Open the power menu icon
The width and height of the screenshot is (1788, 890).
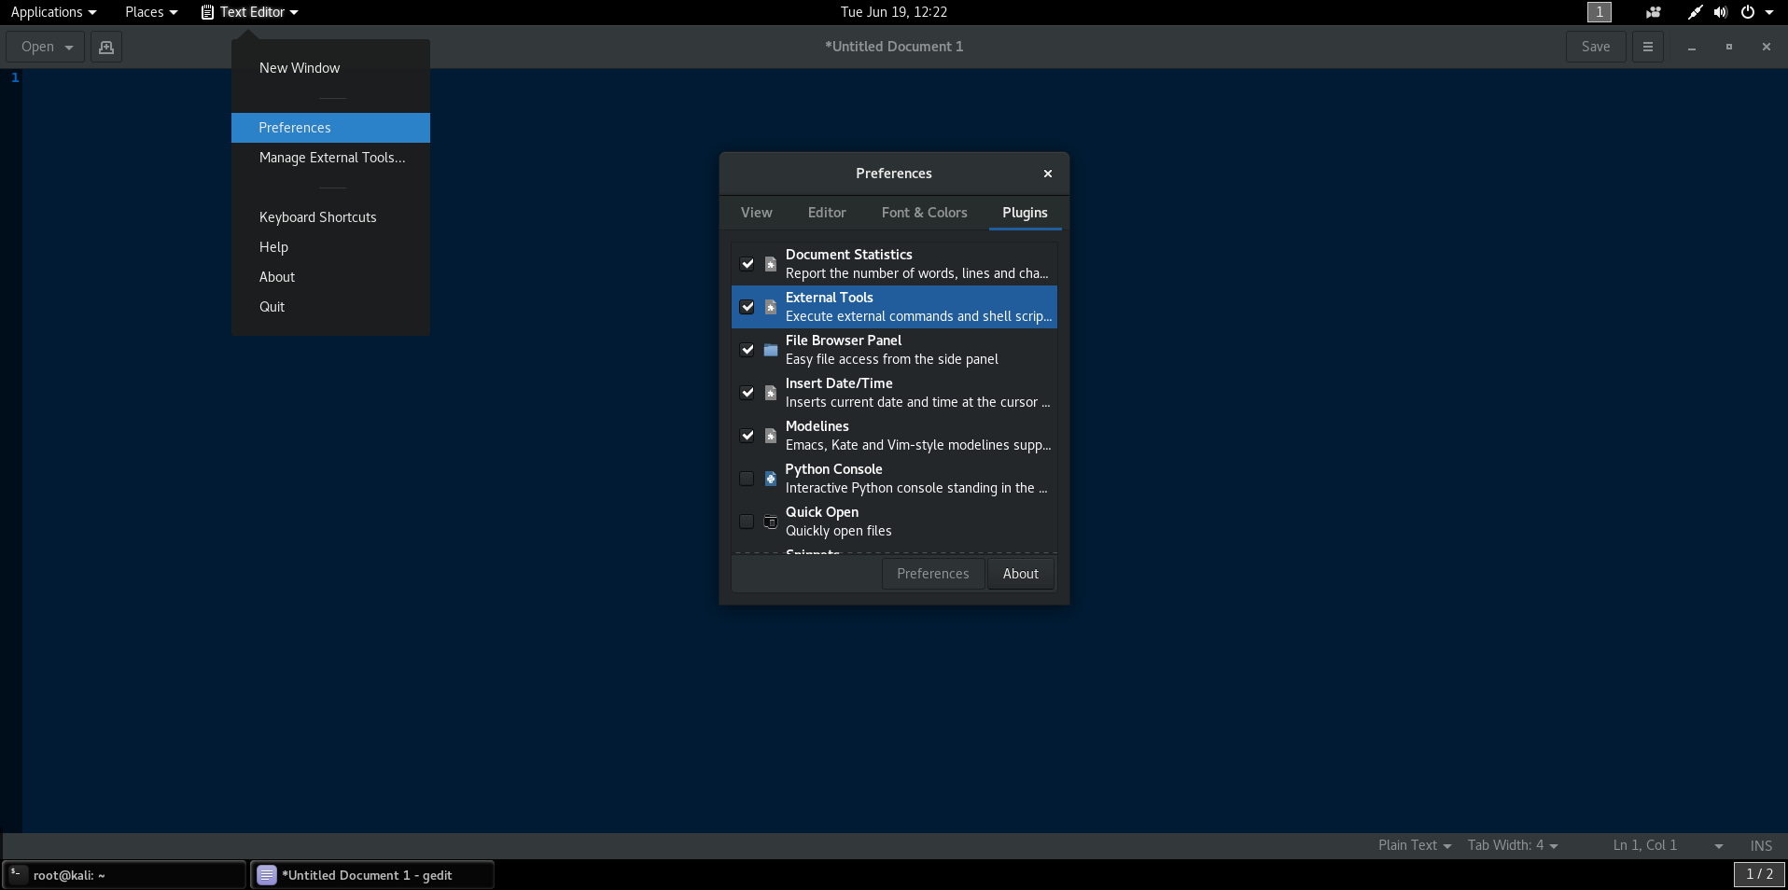[x=1751, y=12]
